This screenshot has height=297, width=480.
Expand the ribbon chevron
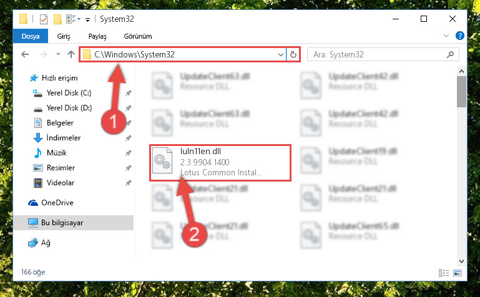click(x=446, y=36)
